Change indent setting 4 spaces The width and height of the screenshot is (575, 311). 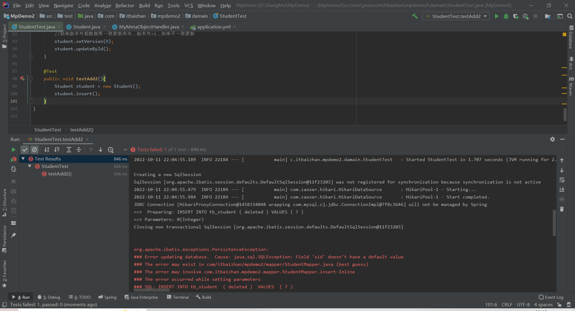(x=543, y=305)
